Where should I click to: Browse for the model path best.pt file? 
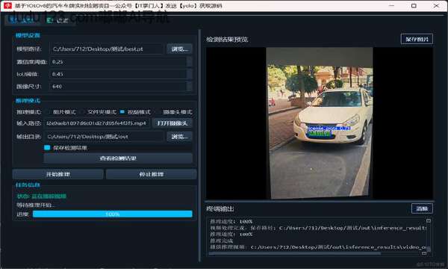[179, 49]
